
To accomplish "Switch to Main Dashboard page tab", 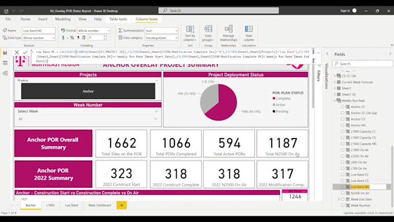I will 100,205.
